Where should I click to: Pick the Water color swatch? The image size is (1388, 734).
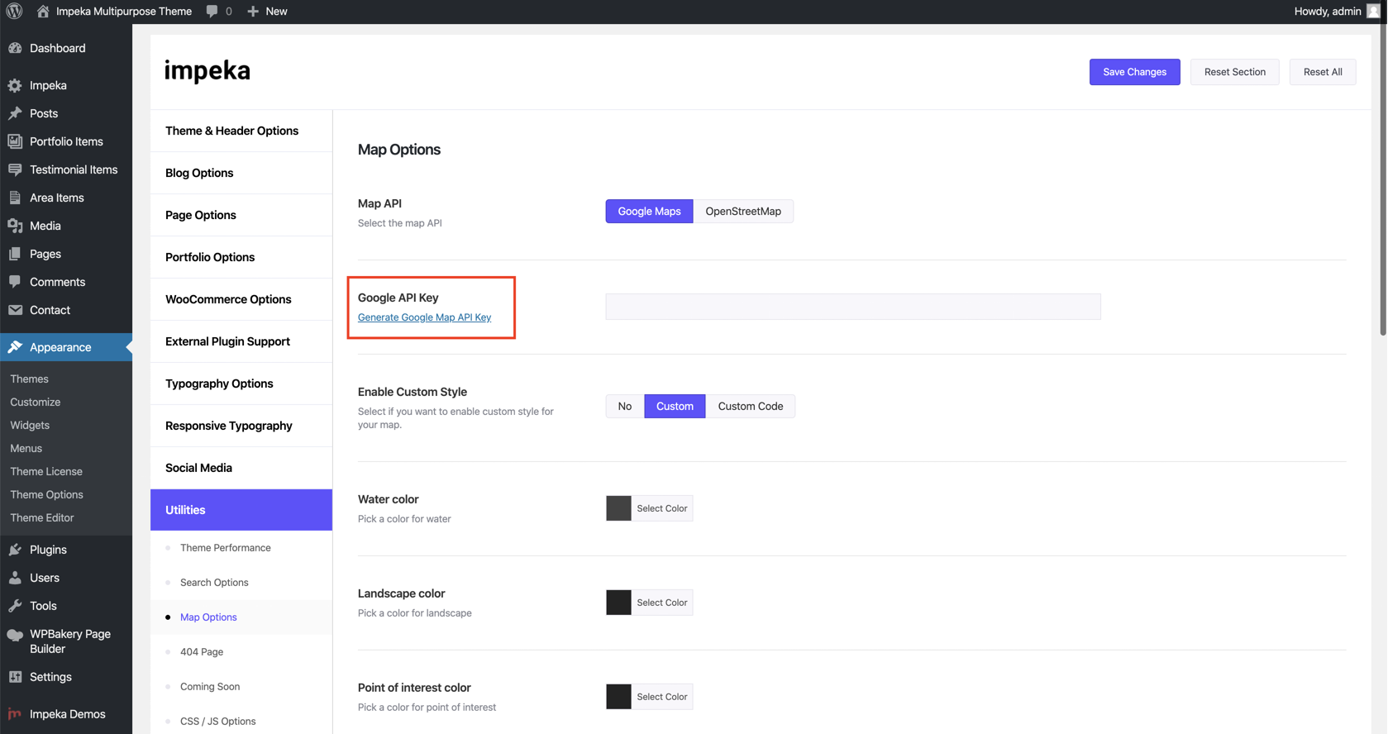[618, 508]
